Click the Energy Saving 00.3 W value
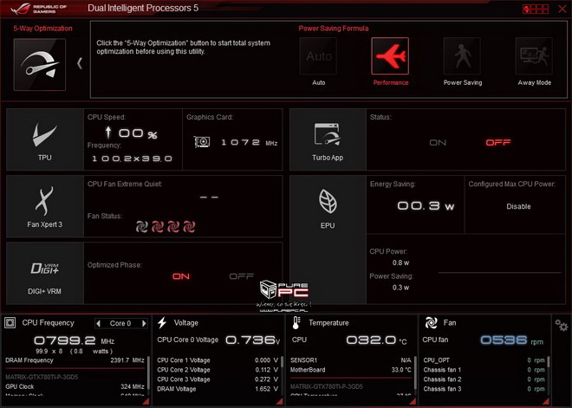Viewport: 572px width, 408px height. point(426,206)
